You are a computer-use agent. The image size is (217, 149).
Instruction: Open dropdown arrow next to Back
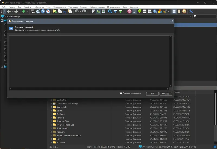point(12,11)
